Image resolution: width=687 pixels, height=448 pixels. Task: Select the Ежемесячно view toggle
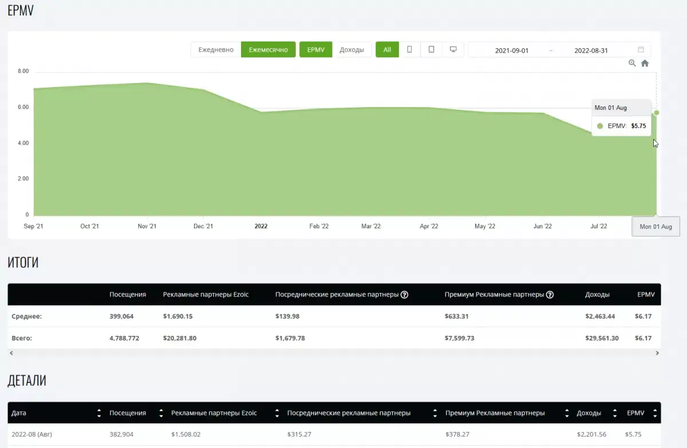268,50
